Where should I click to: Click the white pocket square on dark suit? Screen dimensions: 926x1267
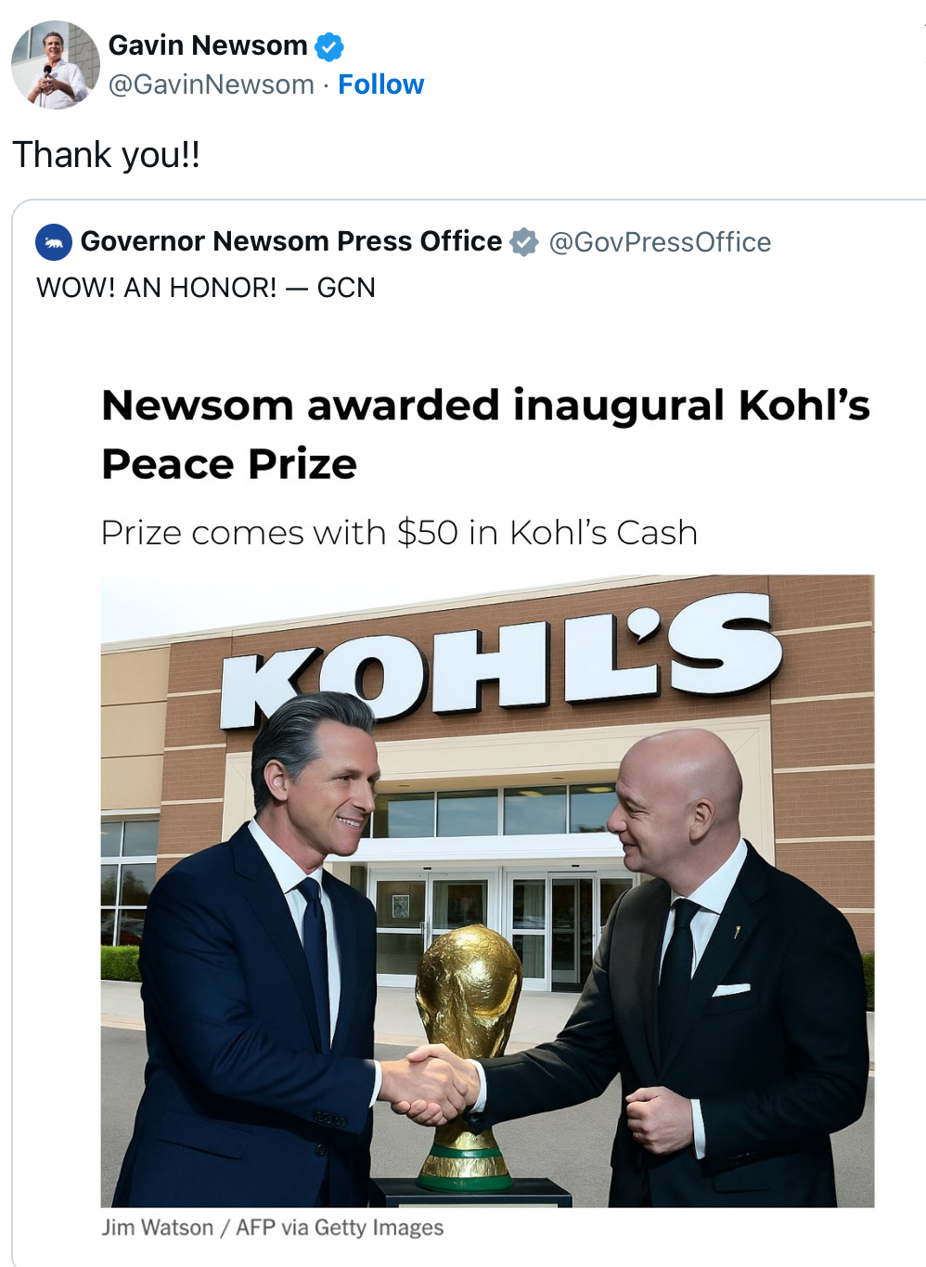click(x=731, y=989)
